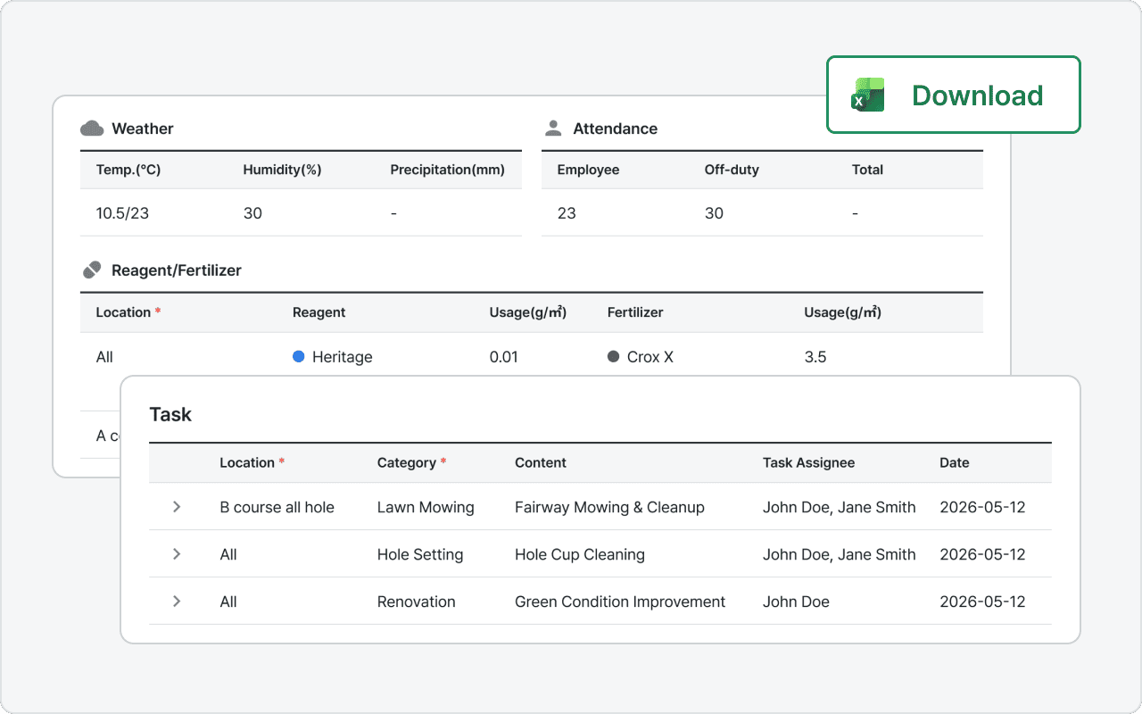The width and height of the screenshot is (1142, 714).
Task: Click the Humidity value 30 field
Action: [252, 213]
